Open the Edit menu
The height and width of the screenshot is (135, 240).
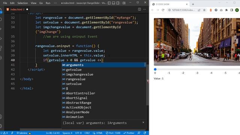pos(12,3)
